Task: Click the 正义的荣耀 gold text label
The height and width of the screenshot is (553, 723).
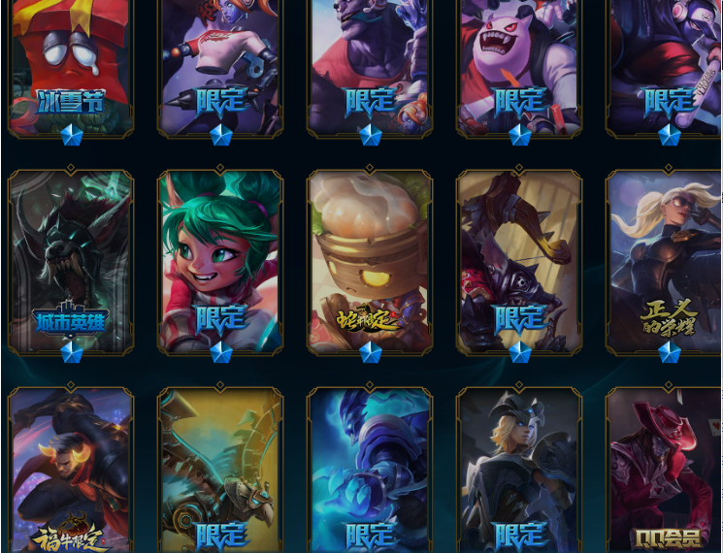Action: point(669,318)
